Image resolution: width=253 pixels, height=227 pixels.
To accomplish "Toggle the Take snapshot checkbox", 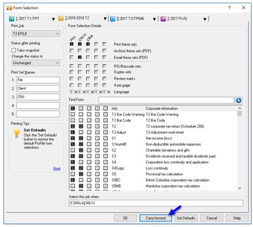I will coord(14,50).
